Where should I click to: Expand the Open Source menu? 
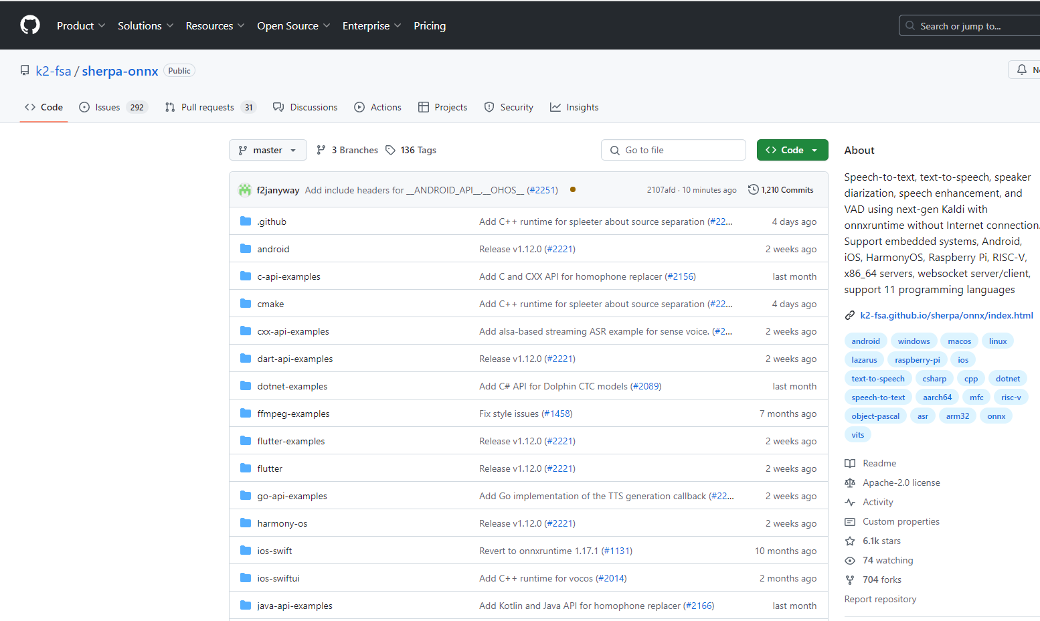[x=294, y=25]
